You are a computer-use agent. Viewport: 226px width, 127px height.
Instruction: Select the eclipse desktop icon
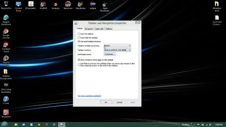[93, 5]
